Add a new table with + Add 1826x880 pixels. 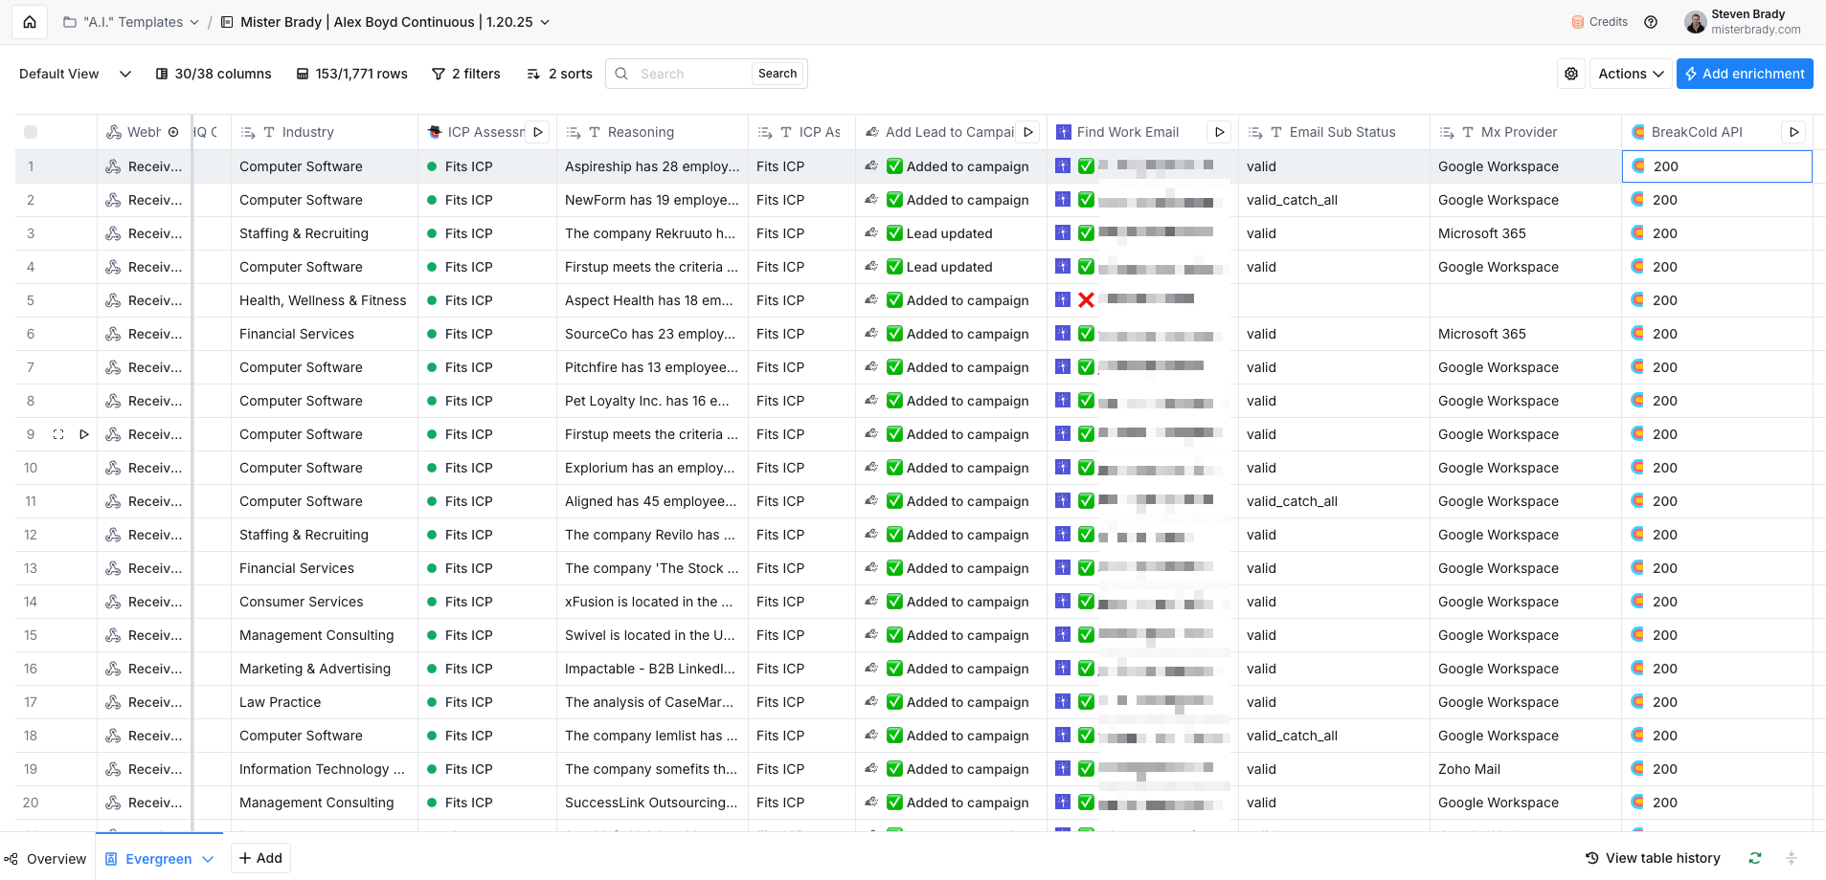(260, 858)
